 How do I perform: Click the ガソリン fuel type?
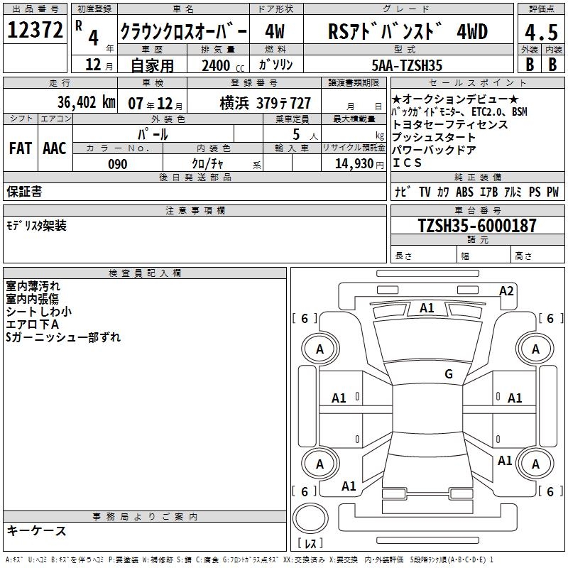(275, 65)
